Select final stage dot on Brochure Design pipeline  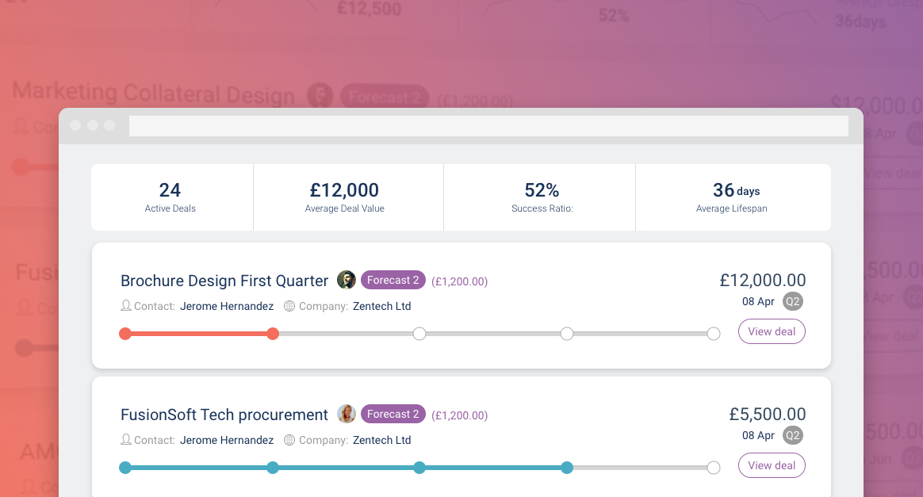click(714, 334)
